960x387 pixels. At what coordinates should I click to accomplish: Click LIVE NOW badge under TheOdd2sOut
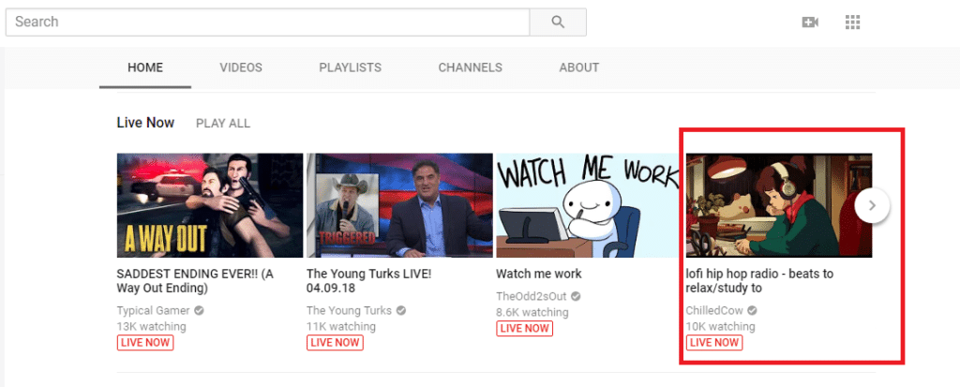tap(524, 329)
